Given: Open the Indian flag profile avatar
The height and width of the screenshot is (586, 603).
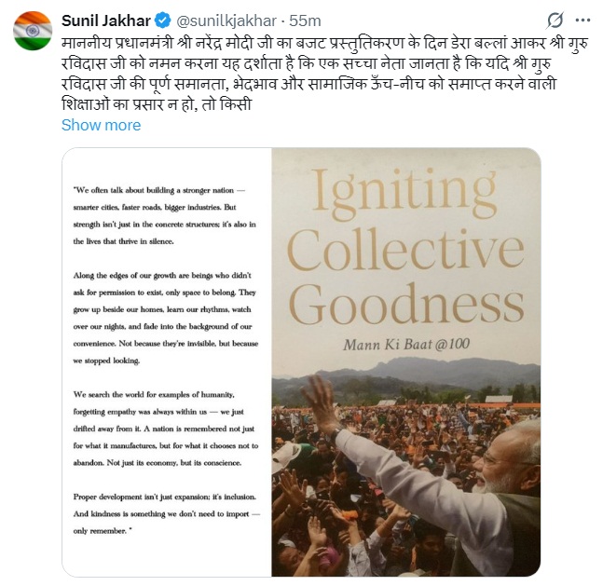Looking at the screenshot, I should point(32,31).
